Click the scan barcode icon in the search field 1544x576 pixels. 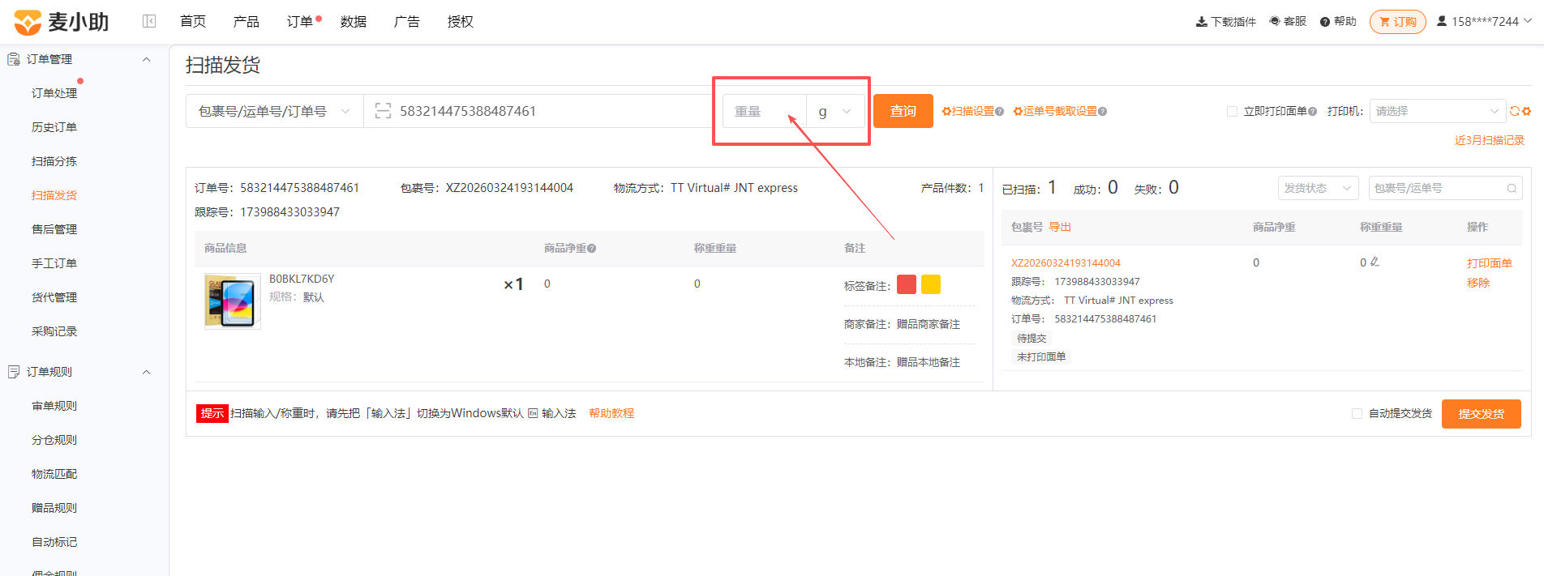tap(383, 111)
